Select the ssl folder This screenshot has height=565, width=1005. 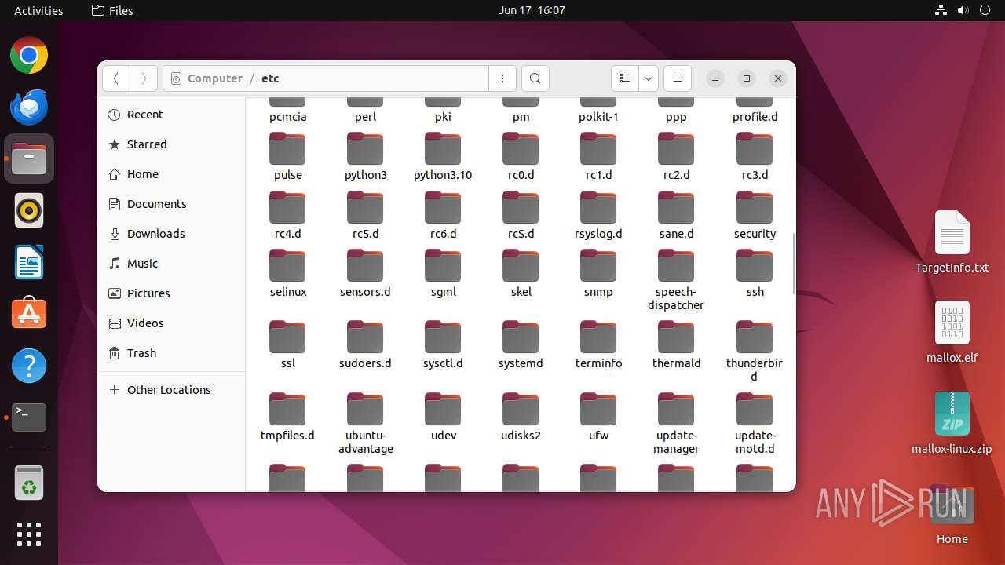click(x=287, y=346)
